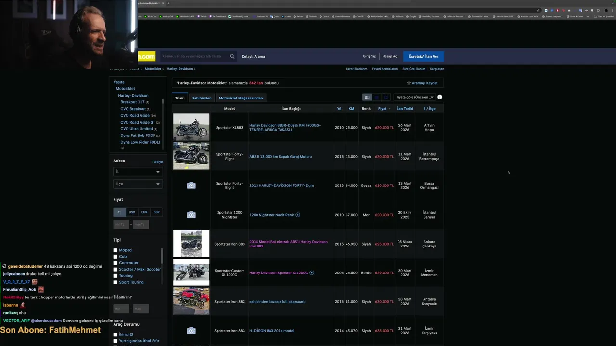
Task: Tick the Yurtdışından İthal Sıfır checkbox
Action: (x=115, y=341)
